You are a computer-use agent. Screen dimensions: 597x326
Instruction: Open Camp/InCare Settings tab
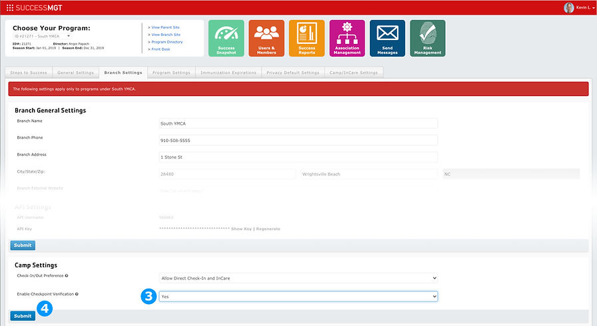354,73
